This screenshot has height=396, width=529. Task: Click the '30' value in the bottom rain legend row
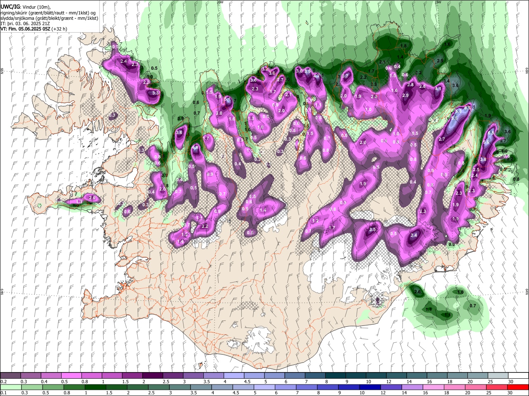(511, 393)
